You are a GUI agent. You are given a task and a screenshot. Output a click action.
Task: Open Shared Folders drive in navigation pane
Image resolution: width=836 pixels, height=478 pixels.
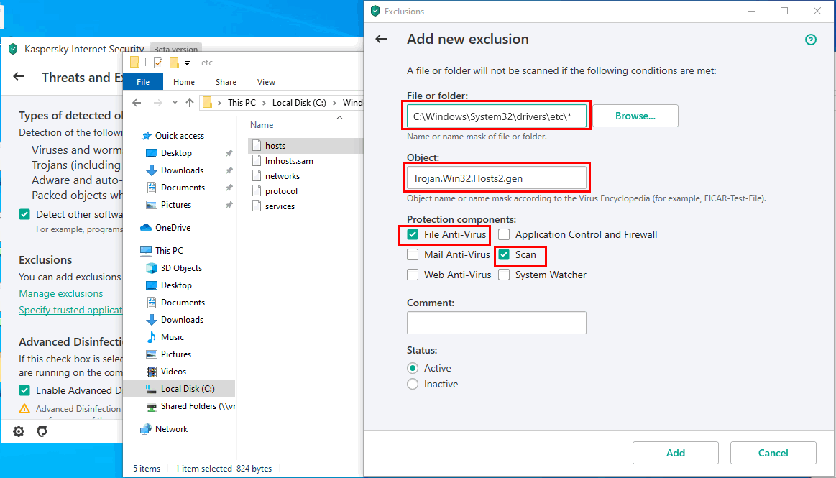pos(197,406)
